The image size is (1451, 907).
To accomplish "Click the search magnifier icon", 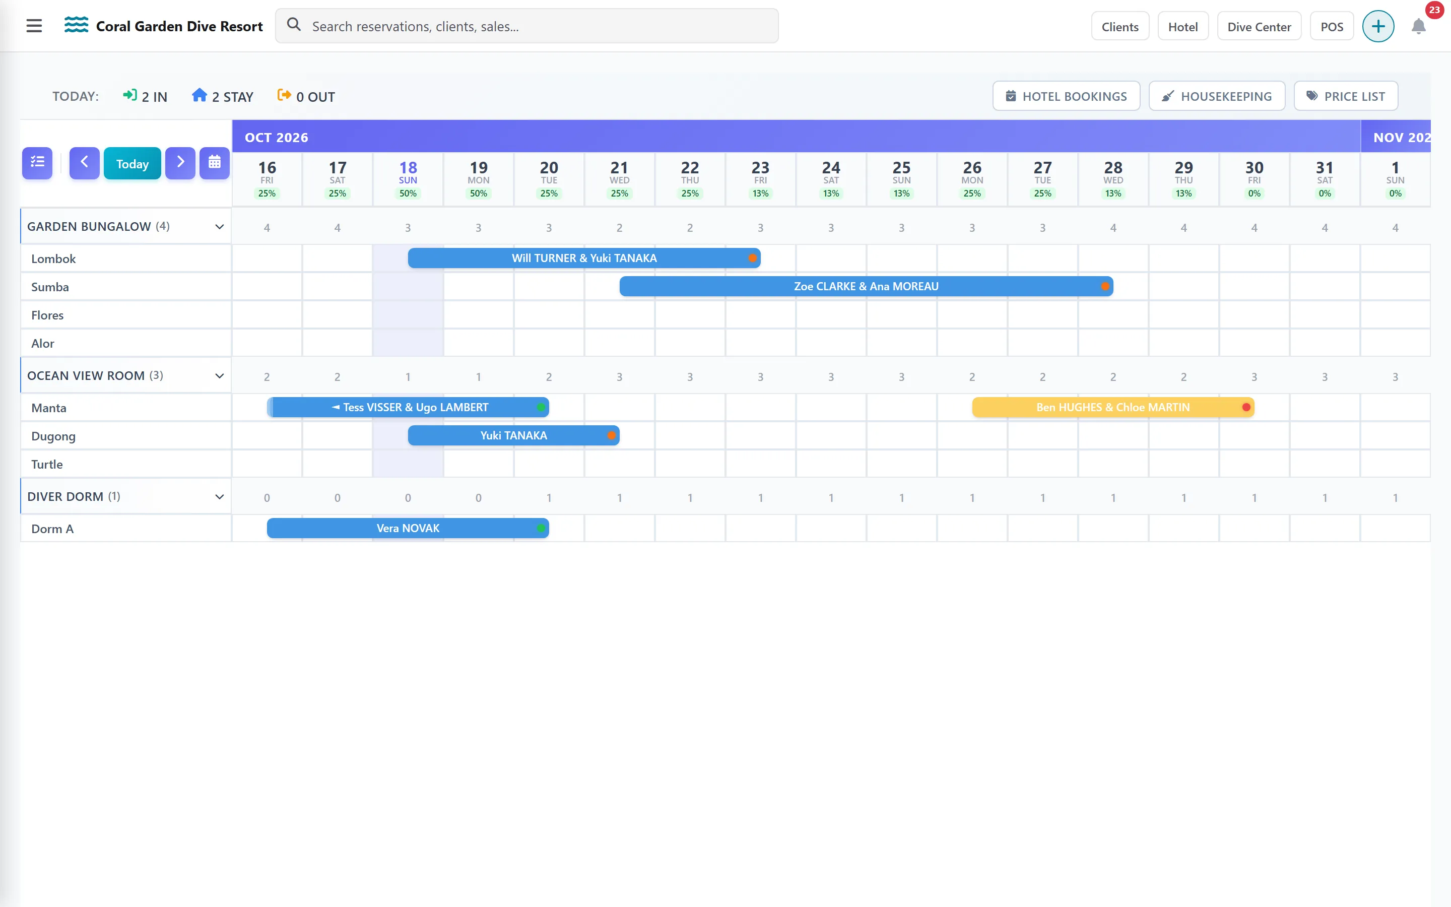I will pos(294,25).
